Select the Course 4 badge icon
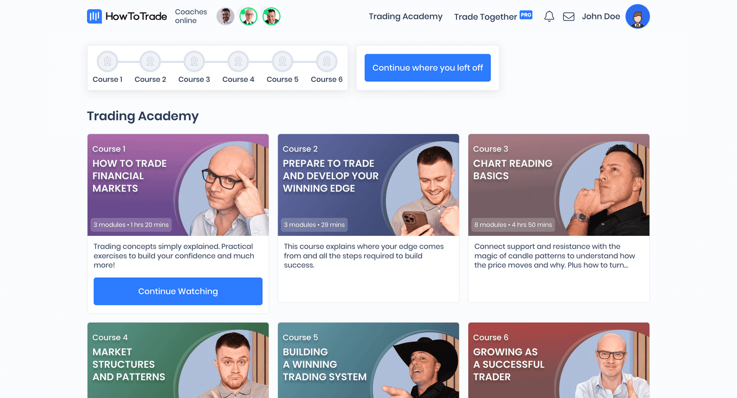 [238, 61]
